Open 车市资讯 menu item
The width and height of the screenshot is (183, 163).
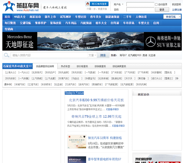129,23
